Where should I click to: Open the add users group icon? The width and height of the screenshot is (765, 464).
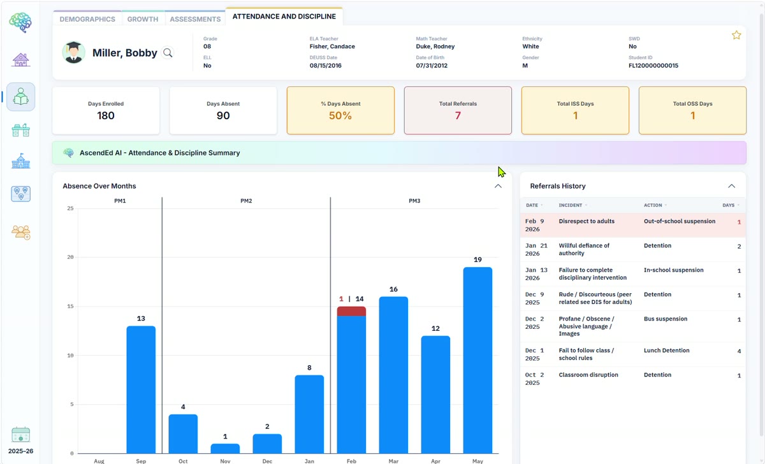21,232
